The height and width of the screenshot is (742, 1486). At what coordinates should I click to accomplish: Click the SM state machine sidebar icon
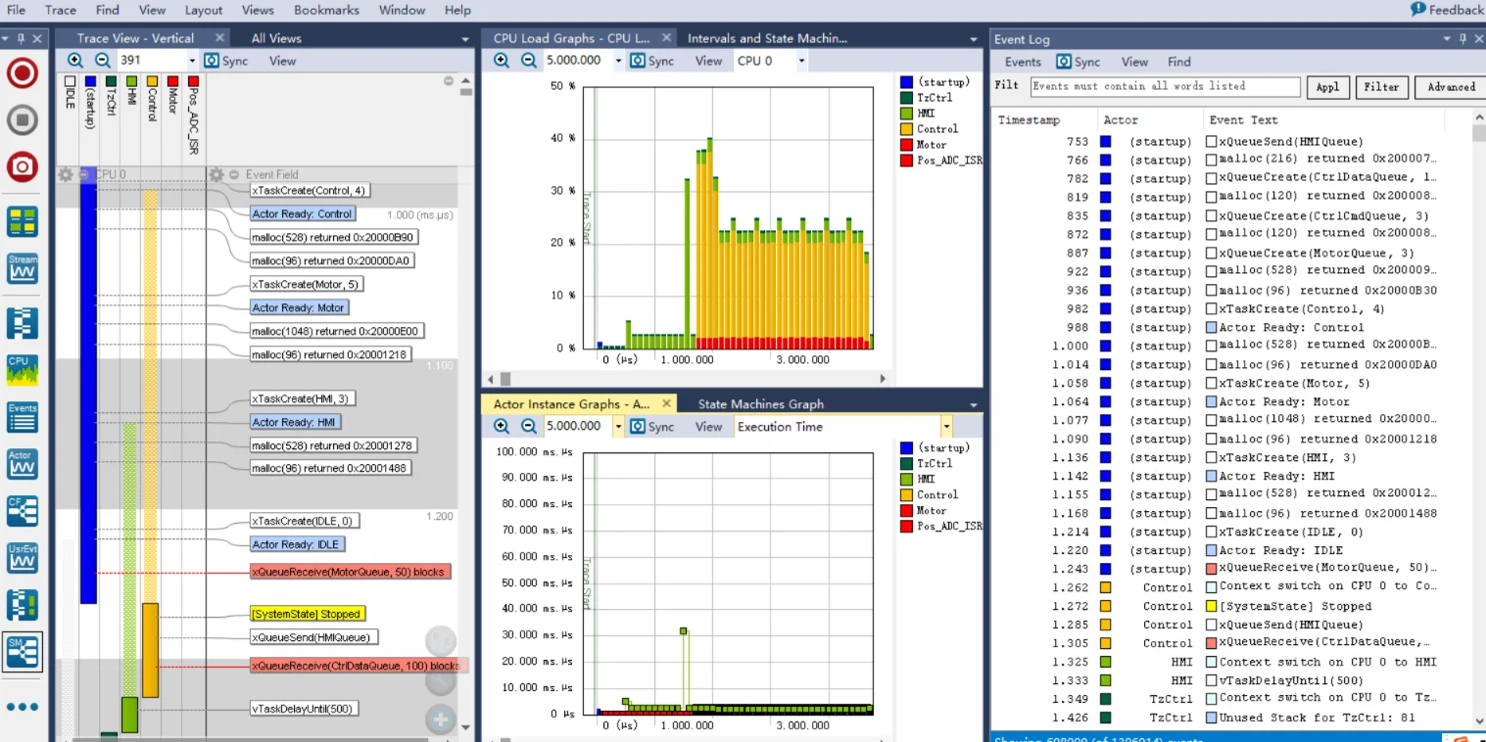[23, 651]
